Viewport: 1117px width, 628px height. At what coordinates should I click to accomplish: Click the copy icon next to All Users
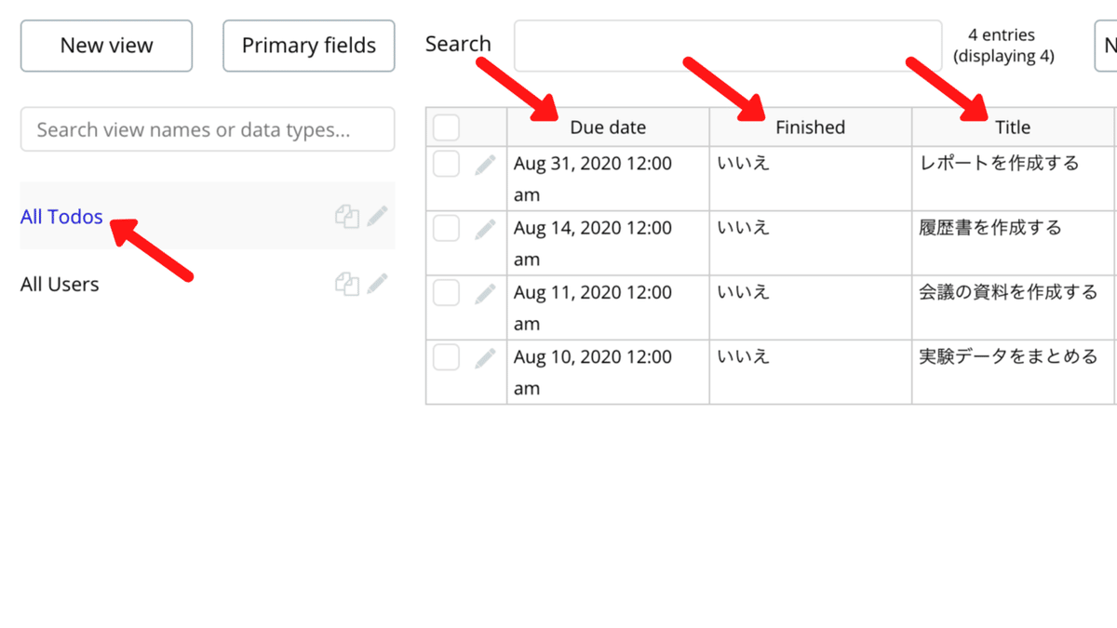click(x=347, y=284)
